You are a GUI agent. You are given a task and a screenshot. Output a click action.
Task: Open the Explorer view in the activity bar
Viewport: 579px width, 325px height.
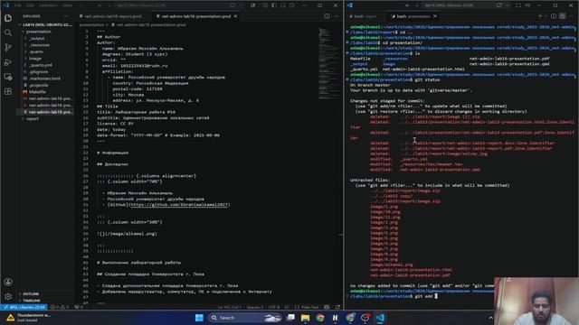tap(8, 18)
